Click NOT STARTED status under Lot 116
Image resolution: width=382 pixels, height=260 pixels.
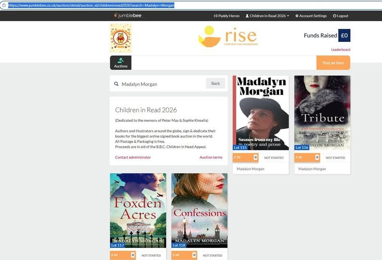(x=335, y=158)
